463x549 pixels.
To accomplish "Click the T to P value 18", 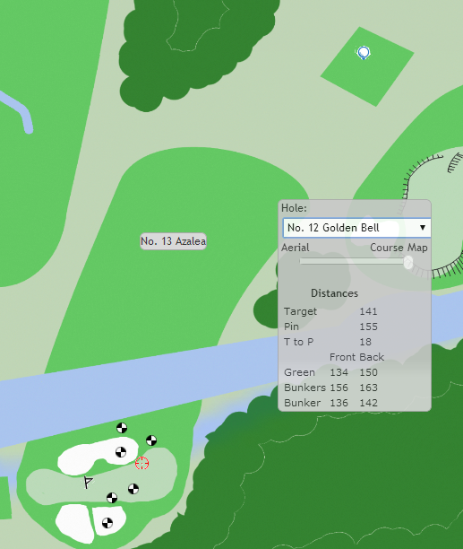I will pyautogui.click(x=365, y=342).
